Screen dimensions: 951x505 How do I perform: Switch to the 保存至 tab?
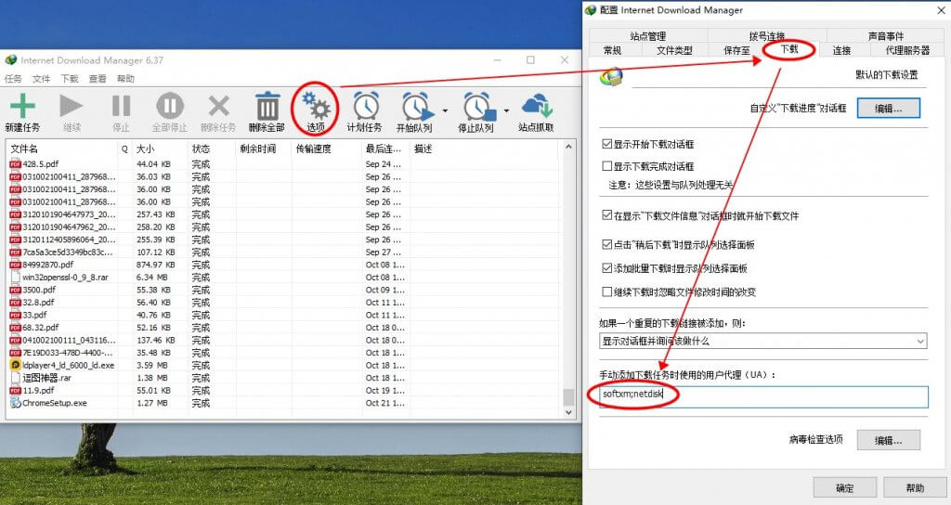click(x=736, y=50)
